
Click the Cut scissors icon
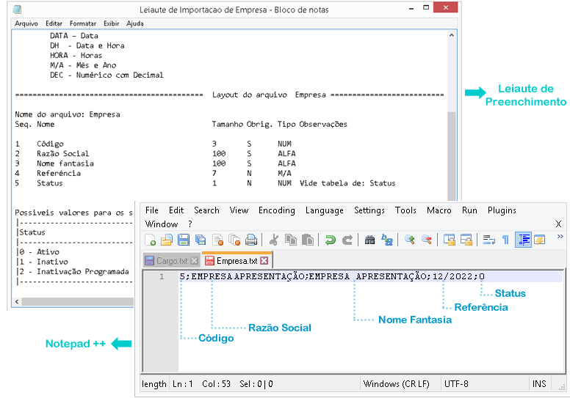click(x=273, y=240)
